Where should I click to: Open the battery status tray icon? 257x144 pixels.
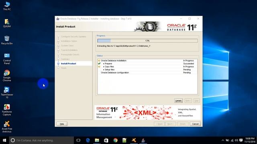(227, 140)
